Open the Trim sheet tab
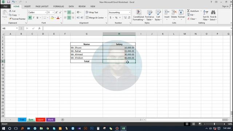This screenshot has width=233, height=131. [22, 120]
